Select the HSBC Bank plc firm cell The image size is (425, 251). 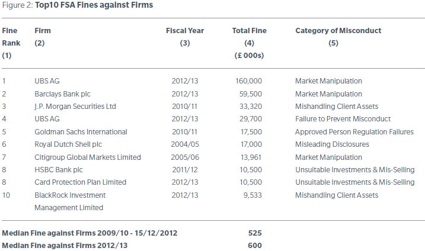click(x=58, y=169)
